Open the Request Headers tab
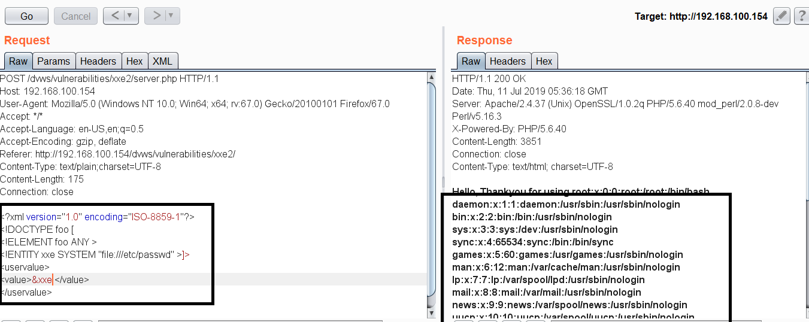Viewport: 809px width, 322px height. coord(98,61)
